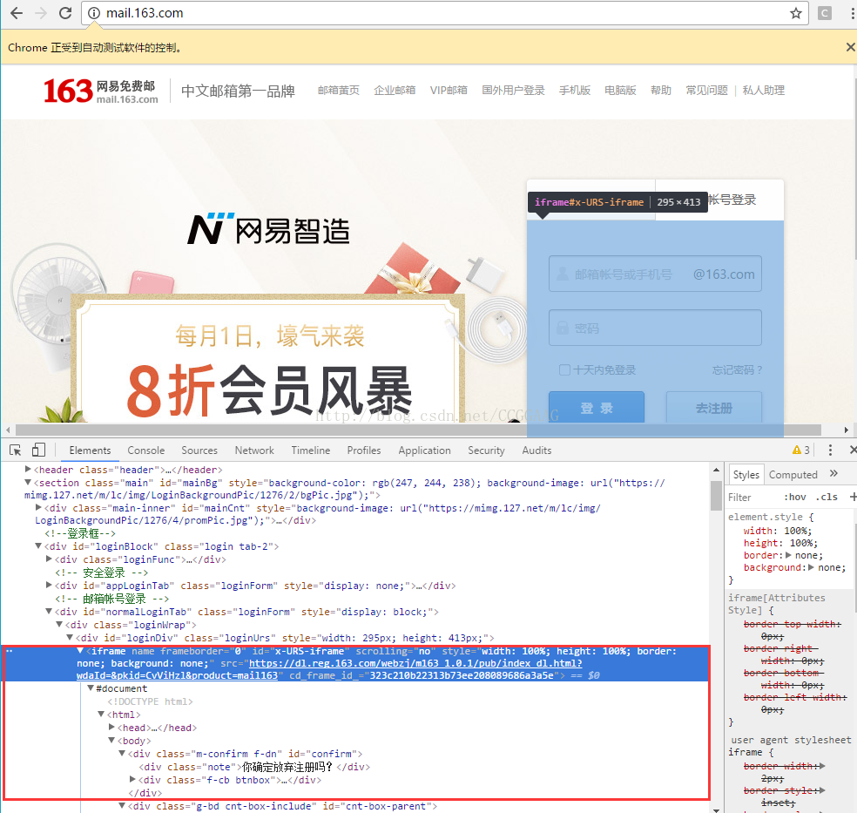Open the Timeline tab
Viewport: 857px width, 813px height.
[x=310, y=450]
